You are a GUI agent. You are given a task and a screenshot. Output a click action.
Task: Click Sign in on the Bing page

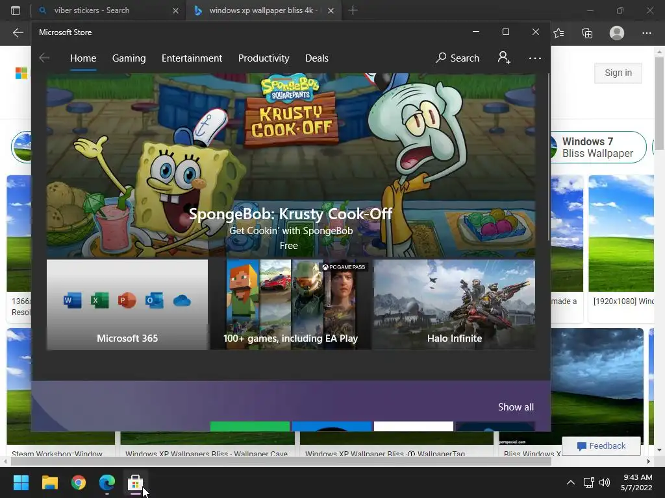tap(618, 73)
